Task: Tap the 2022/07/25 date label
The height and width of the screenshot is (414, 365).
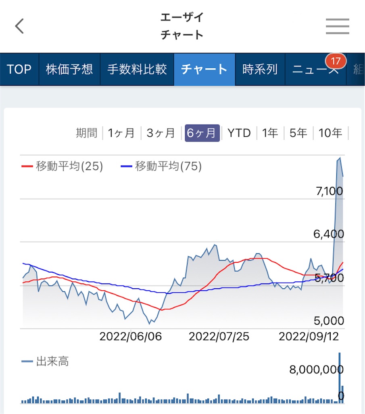Action: (x=219, y=337)
